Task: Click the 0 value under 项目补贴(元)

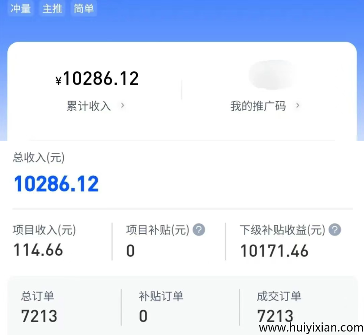Action: pos(130,251)
